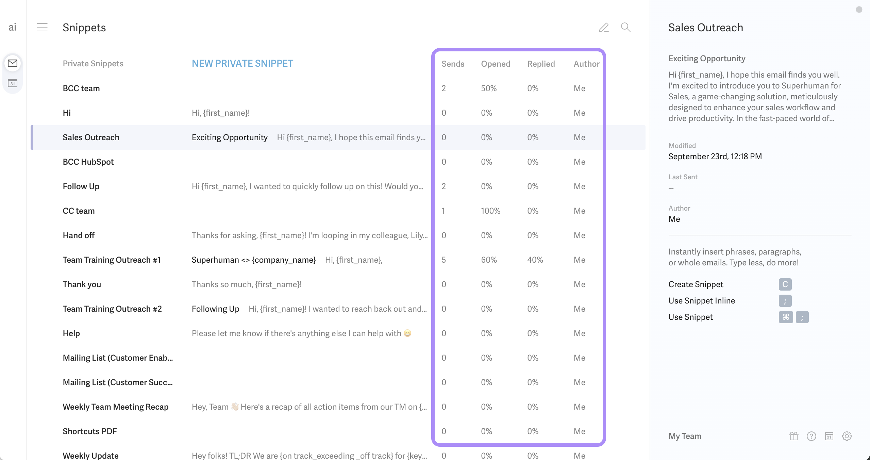
Task: Open the search magnifier icon
Action: coord(625,27)
